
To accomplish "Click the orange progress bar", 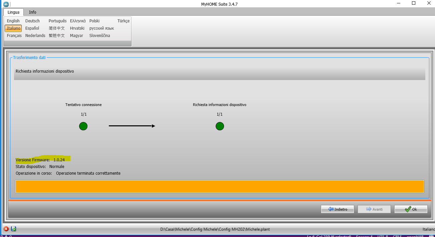I will coord(220,186).
